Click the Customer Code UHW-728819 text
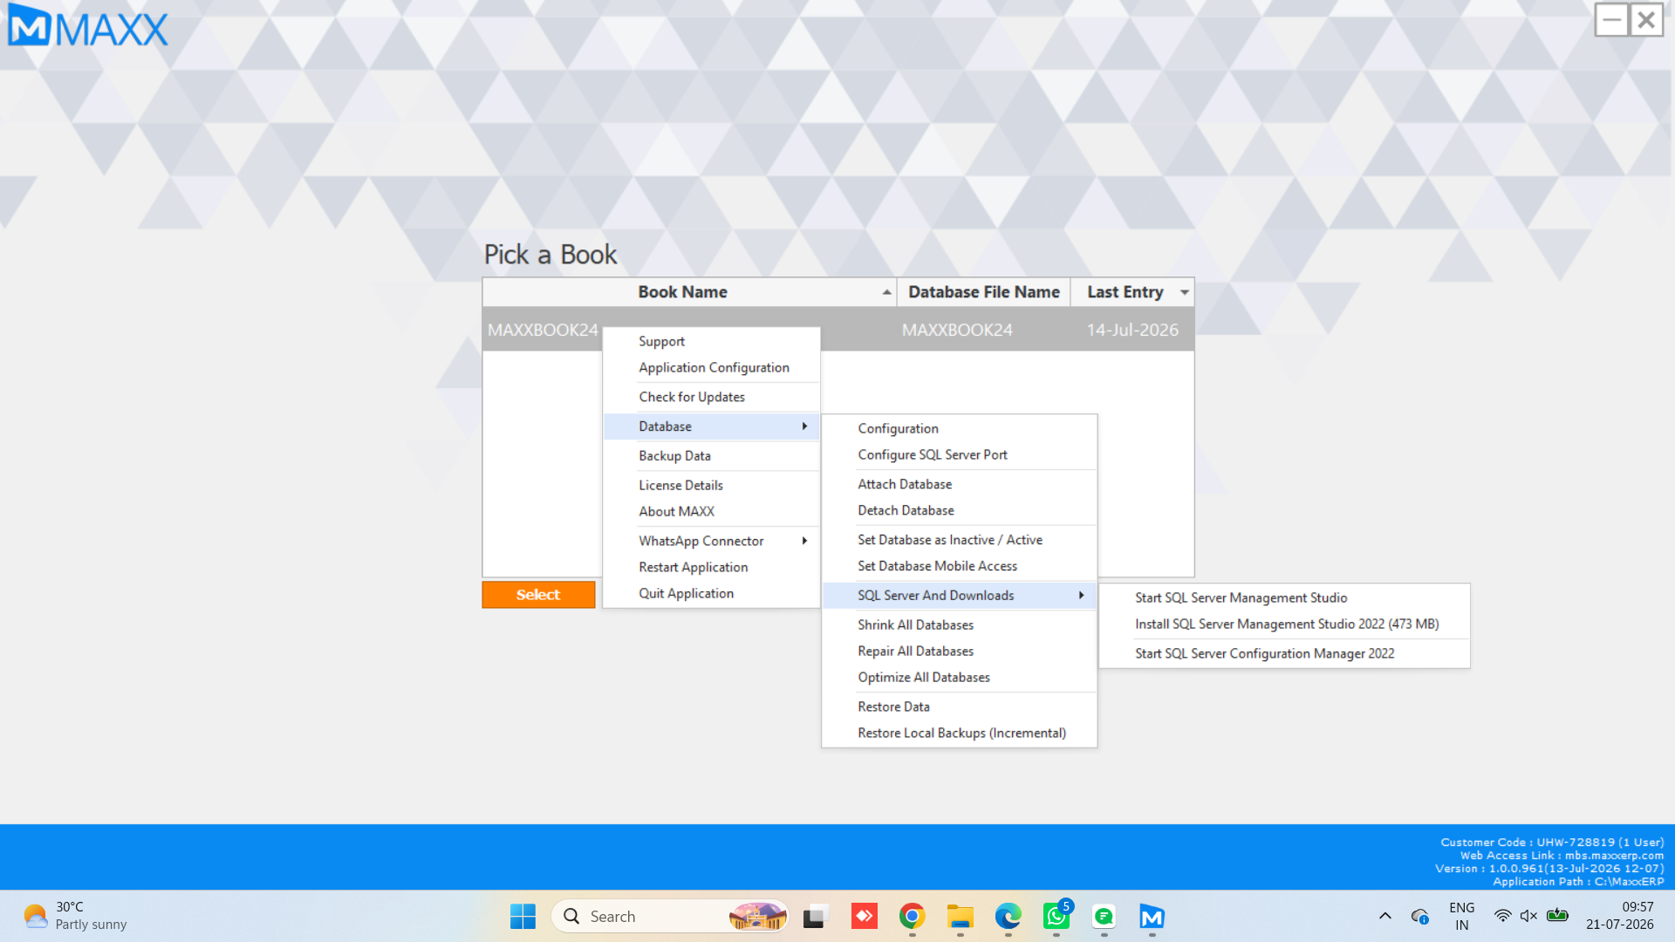The image size is (1675, 942). 1552,843
